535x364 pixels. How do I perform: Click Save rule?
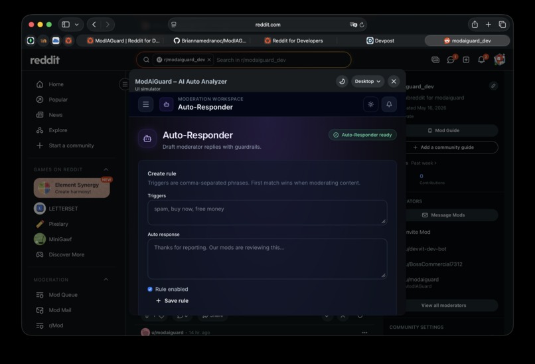pyautogui.click(x=173, y=301)
